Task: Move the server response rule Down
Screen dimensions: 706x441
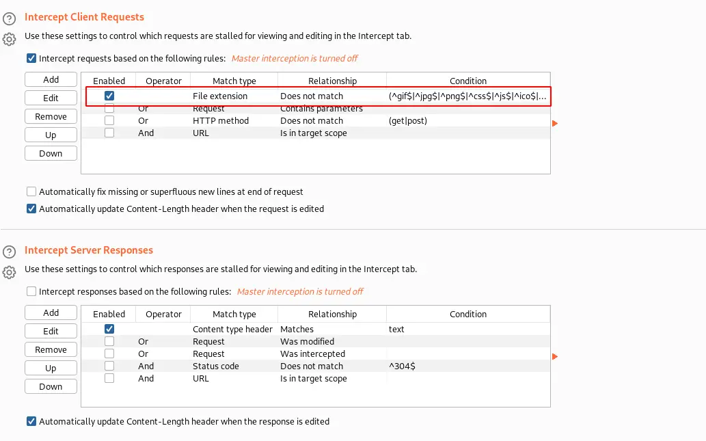Action: [x=51, y=387]
